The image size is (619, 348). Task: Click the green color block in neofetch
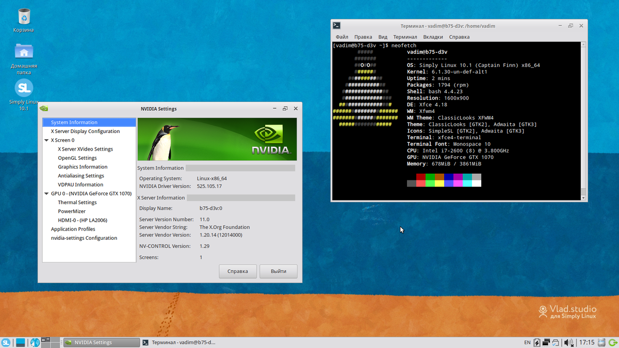430,177
